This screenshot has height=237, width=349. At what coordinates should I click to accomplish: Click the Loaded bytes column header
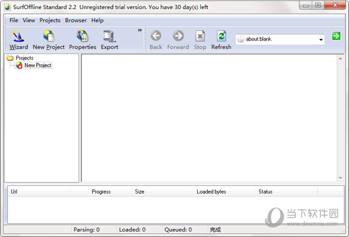tap(211, 191)
